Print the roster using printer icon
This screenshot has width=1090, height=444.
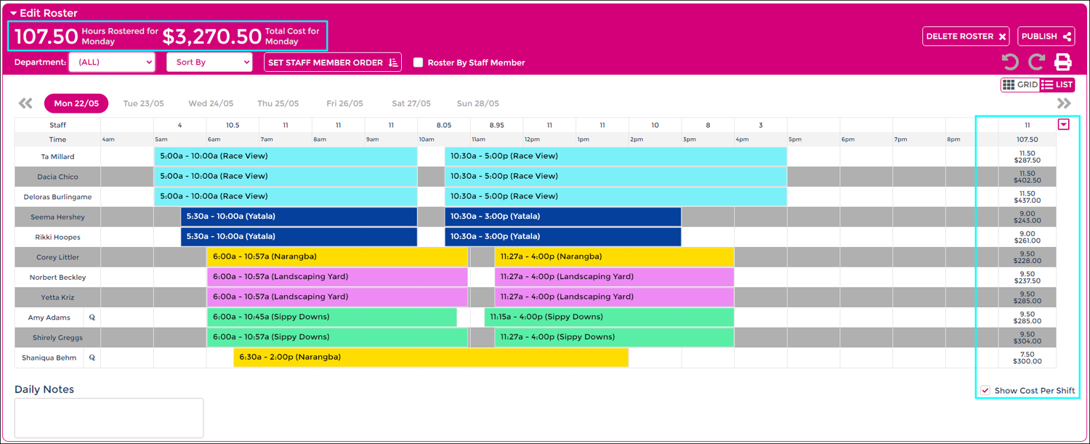tap(1063, 62)
